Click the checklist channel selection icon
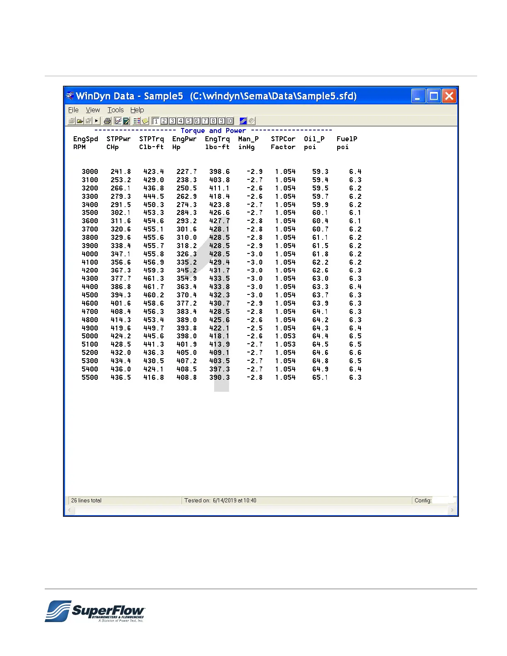 click(x=137, y=121)
